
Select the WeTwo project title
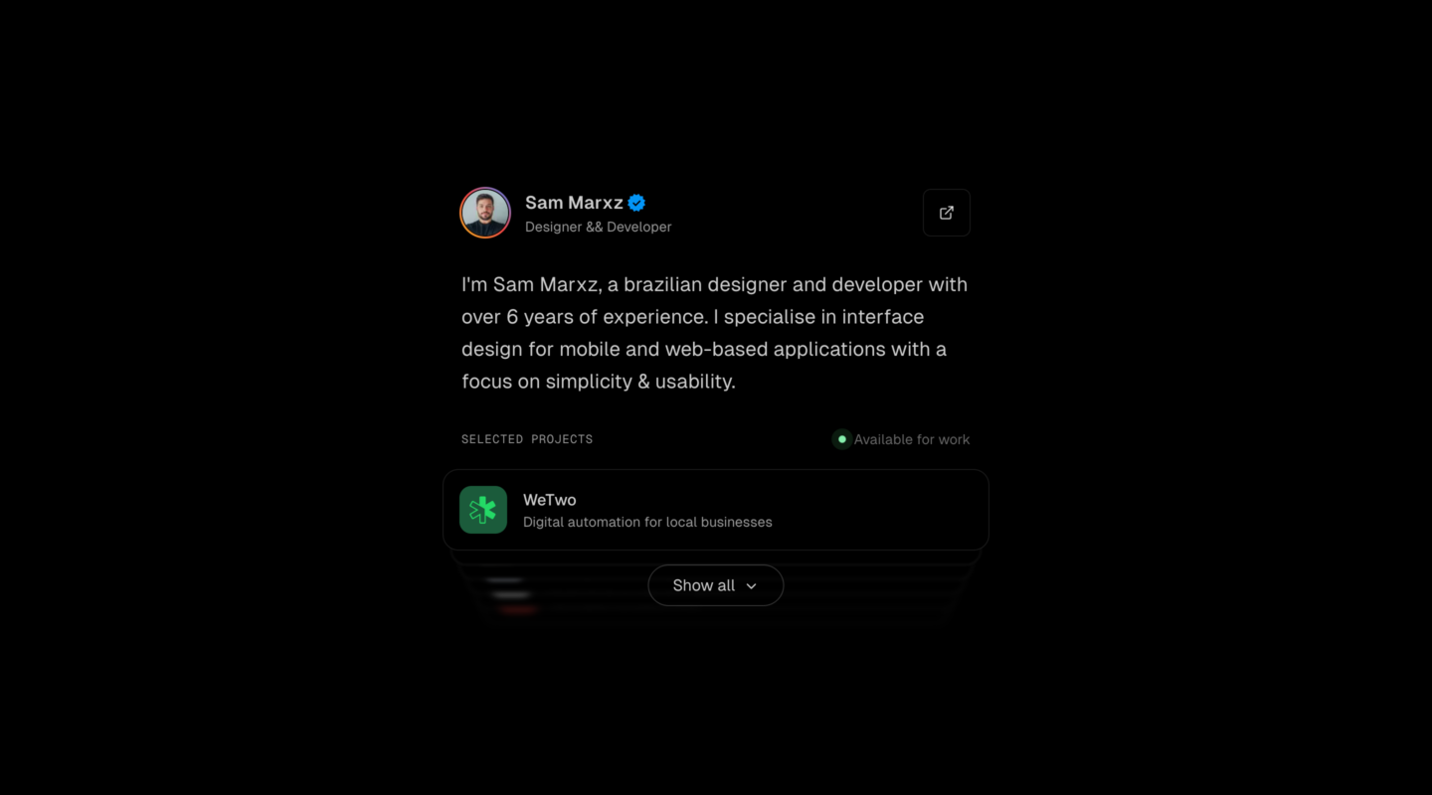point(550,500)
